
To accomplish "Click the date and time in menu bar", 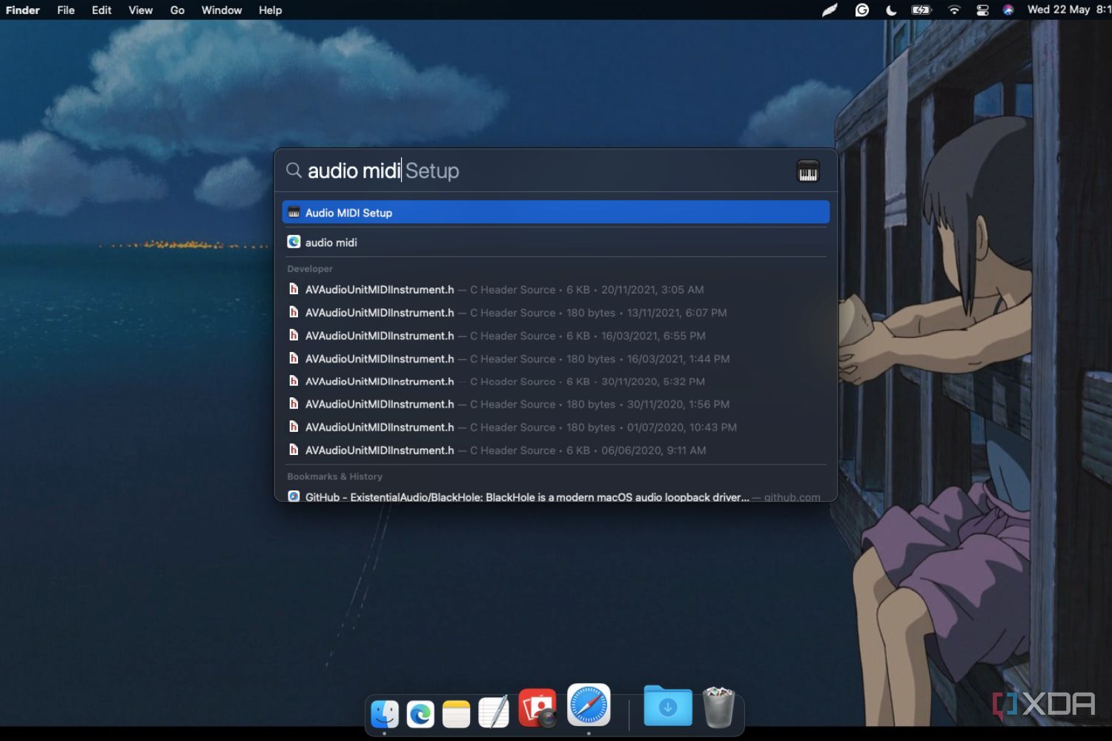I will click(1069, 10).
